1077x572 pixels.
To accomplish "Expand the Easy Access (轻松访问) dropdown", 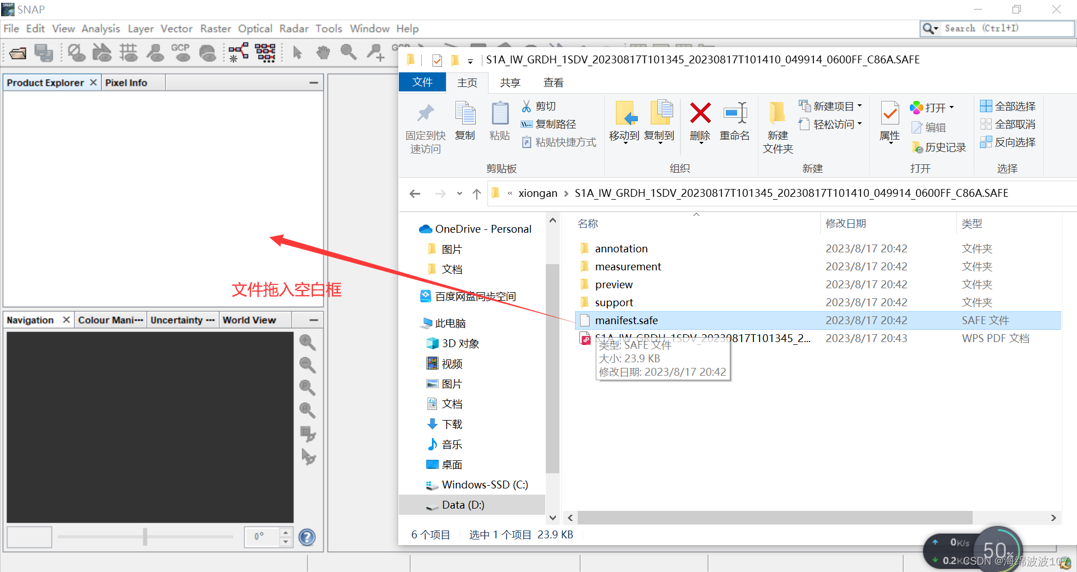I will click(x=859, y=123).
